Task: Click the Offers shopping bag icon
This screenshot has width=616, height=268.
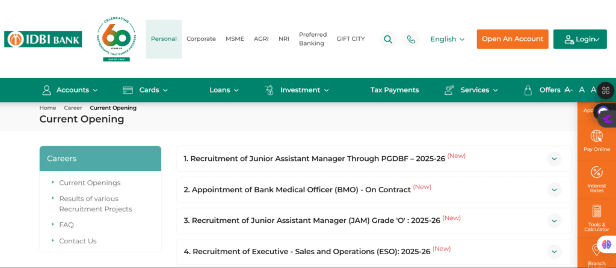Action: [528, 90]
